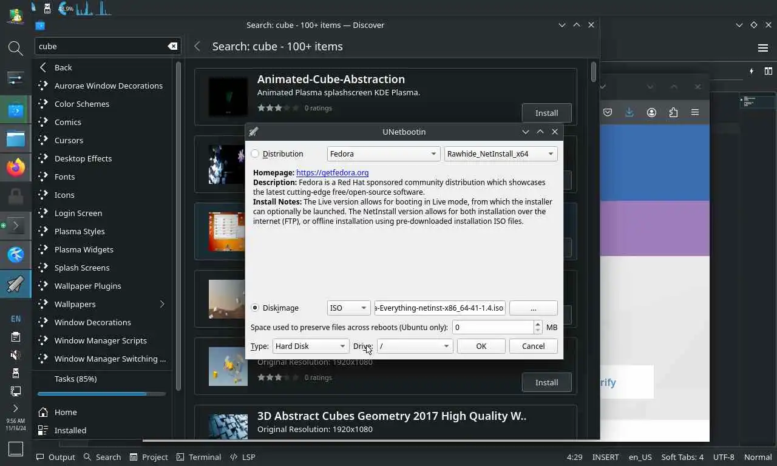Open 3D Abstract Cubes Geometry thumbnail
777x466 pixels.
coord(228,426)
